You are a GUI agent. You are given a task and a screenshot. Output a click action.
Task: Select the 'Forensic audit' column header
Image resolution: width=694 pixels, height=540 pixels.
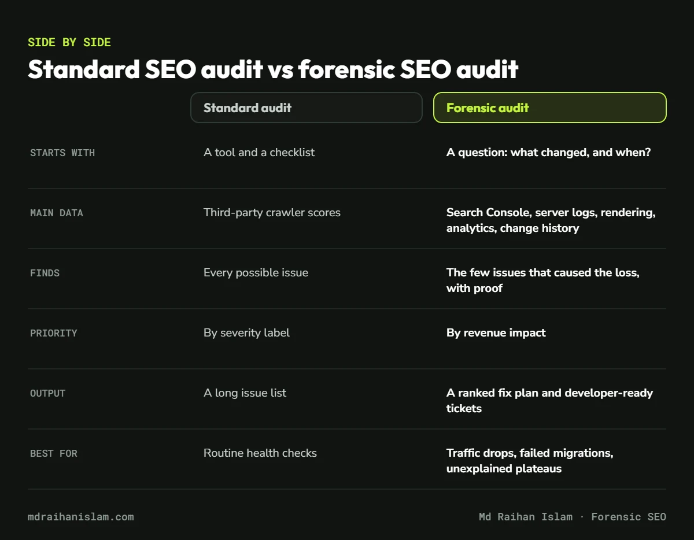point(550,108)
